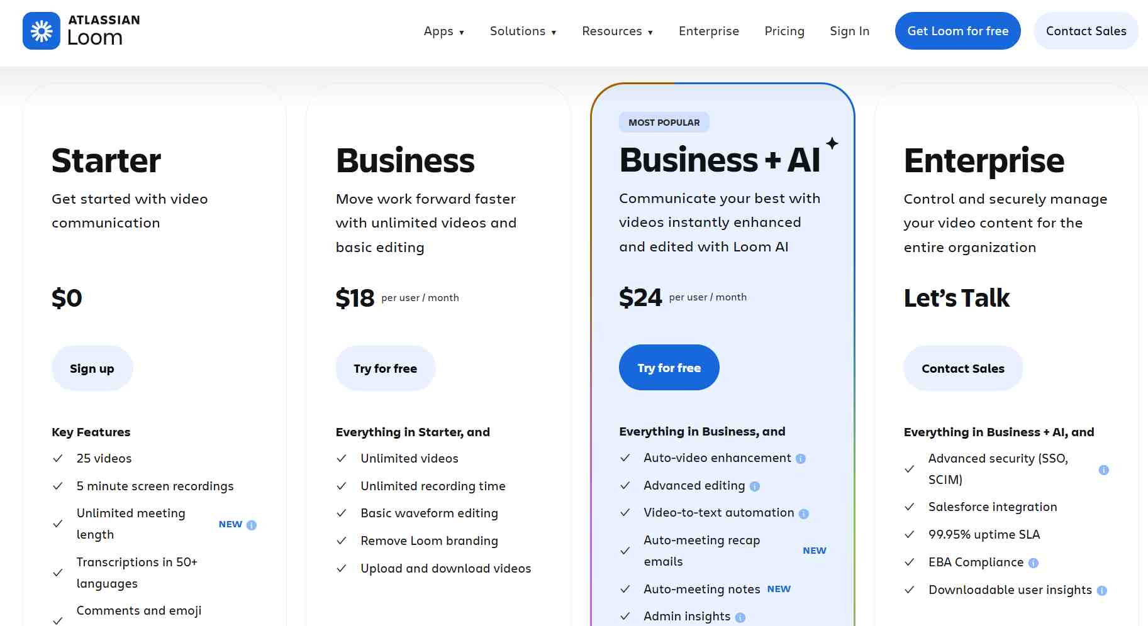Click the sparkle icon above Business + AI
The width and height of the screenshot is (1148, 626).
832,143
